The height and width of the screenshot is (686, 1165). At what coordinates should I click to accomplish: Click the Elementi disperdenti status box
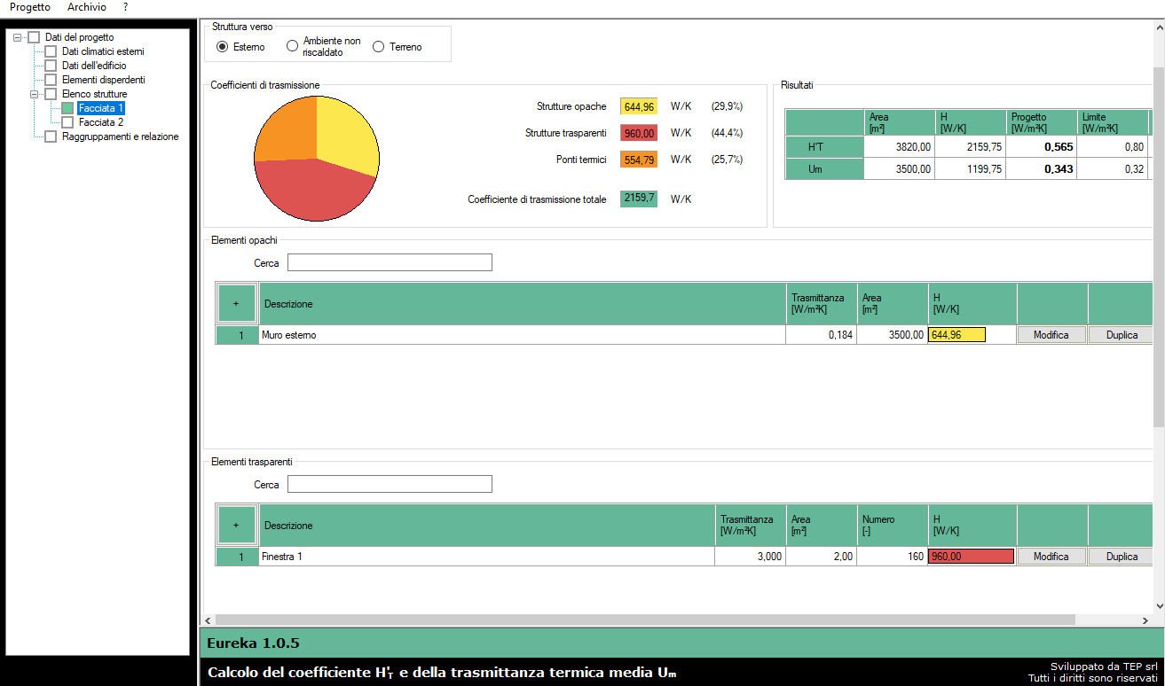coord(51,80)
